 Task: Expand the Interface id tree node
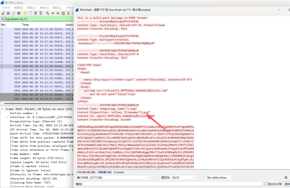[7, 117]
